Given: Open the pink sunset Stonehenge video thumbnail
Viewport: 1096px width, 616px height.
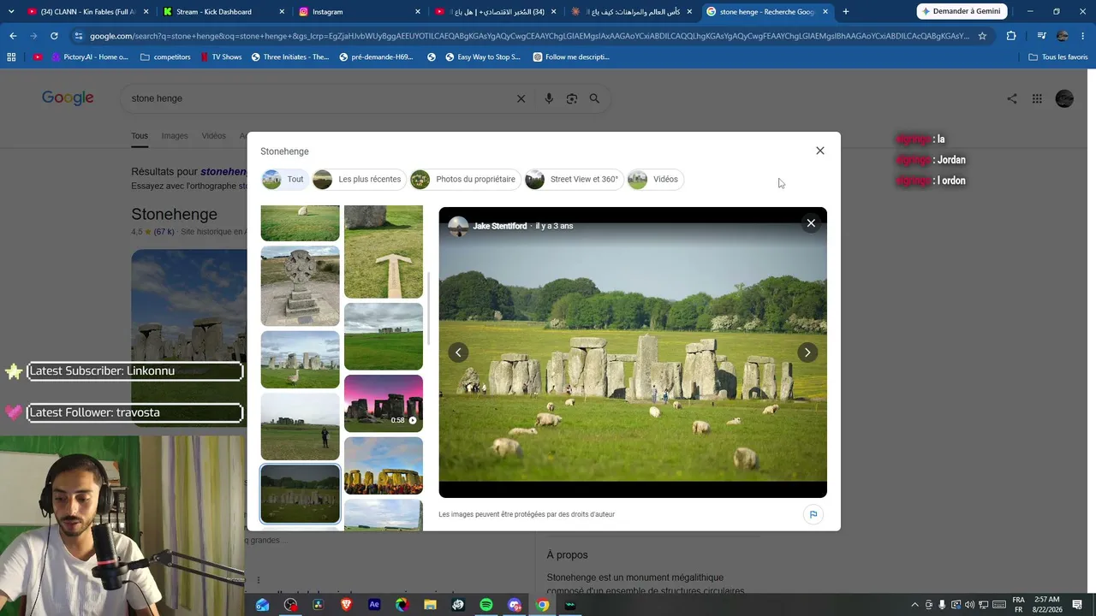Looking at the screenshot, I should click(384, 403).
